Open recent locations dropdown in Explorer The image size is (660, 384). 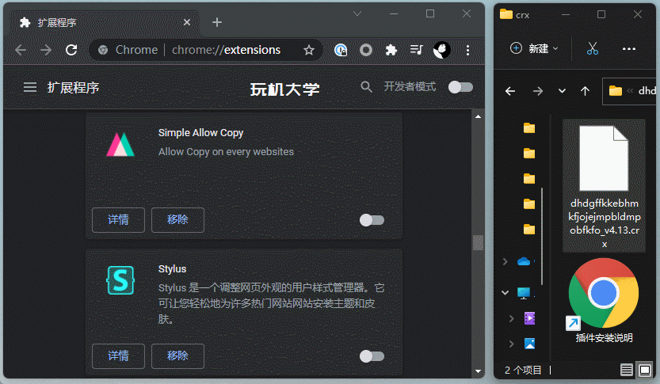click(562, 91)
